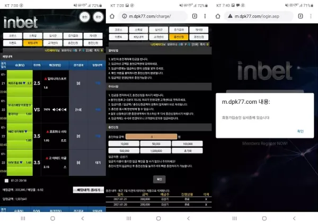318x224 pixels.
Task: Tap Android home icon under charge screen
Action: click(158, 218)
